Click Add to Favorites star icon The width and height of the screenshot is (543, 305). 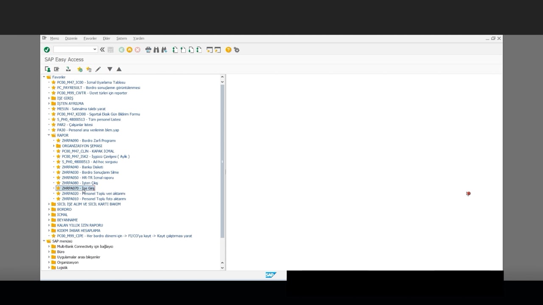coord(80,69)
